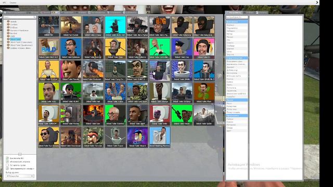333x187 pixels.
Task: Select the Skibidi Toilet Saw on fire background
Action: 93,115
